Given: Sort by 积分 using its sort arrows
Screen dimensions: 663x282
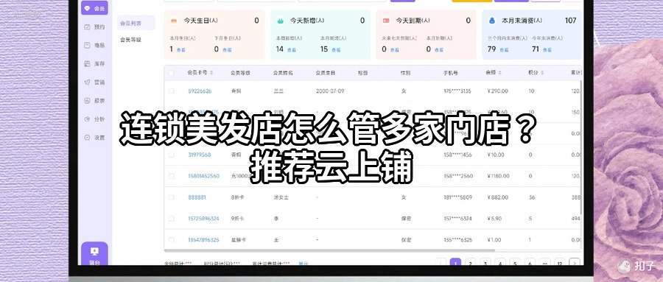Looking at the screenshot, I should pos(542,73).
